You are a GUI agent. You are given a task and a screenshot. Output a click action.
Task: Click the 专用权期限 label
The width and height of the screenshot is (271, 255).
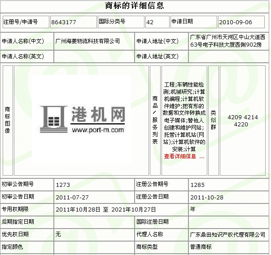click(x=15, y=209)
